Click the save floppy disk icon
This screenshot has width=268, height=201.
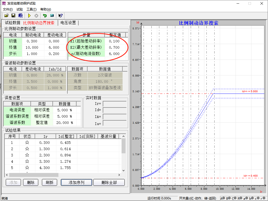(x=13, y=16)
